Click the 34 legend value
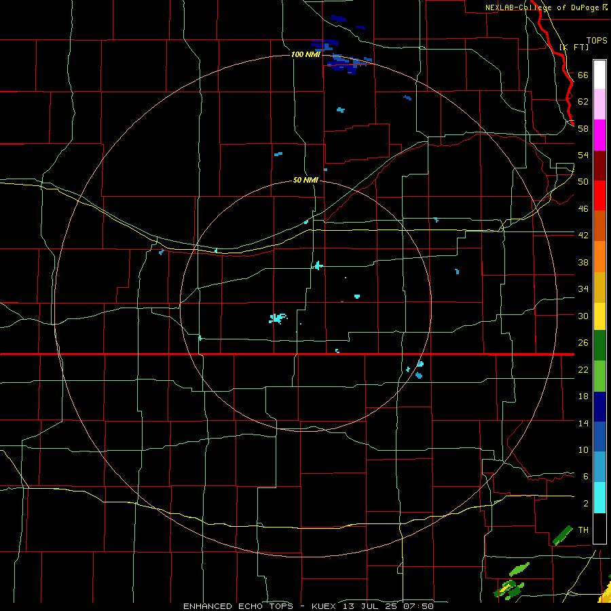The width and height of the screenshot is (611, 611). 583,289
